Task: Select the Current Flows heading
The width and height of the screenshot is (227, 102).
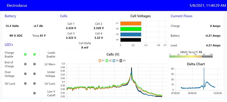Action: (x=182, y=16)
